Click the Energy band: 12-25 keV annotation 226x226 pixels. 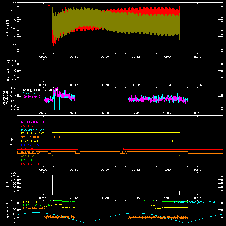[41, 90]
